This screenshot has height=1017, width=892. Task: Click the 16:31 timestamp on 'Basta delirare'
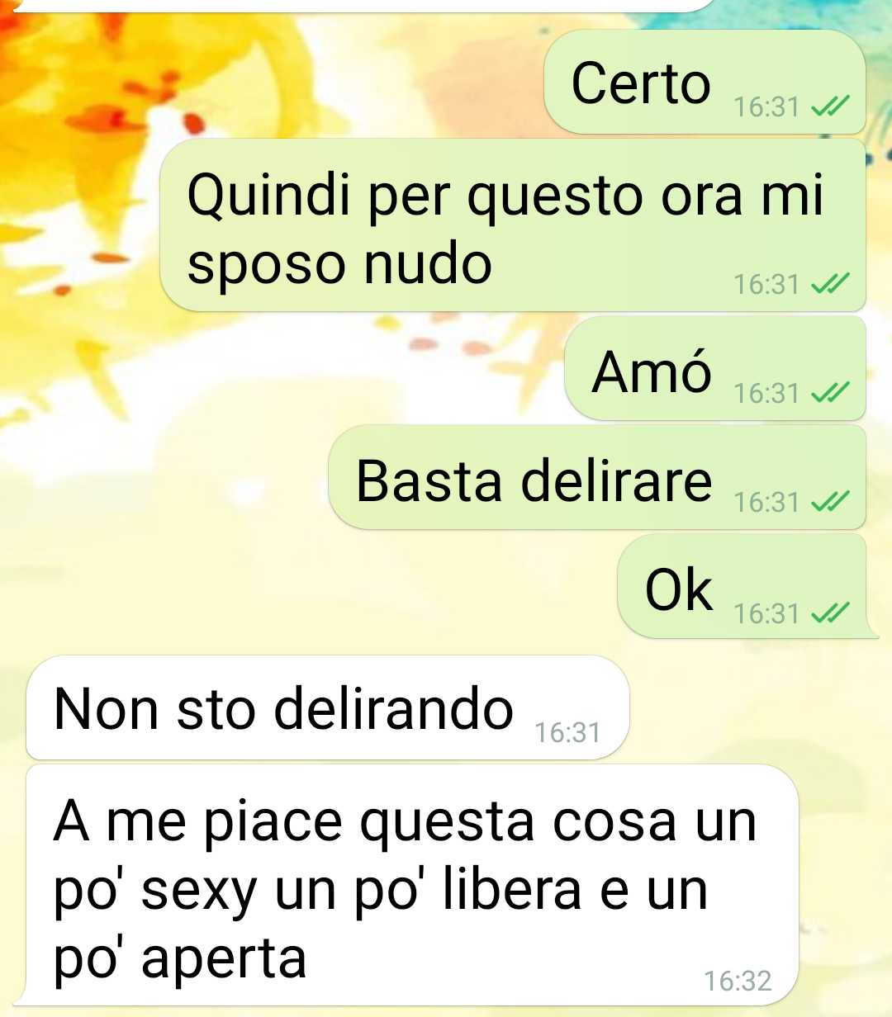(766, 502)
